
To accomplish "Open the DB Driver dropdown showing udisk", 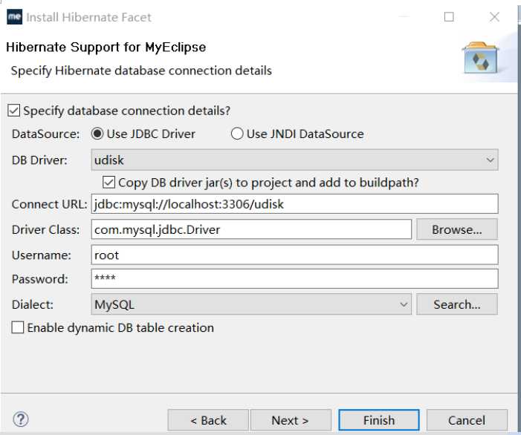I will [x=294, y=160].
